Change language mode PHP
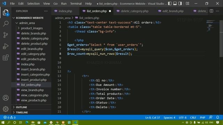 [x=202, y=117]
